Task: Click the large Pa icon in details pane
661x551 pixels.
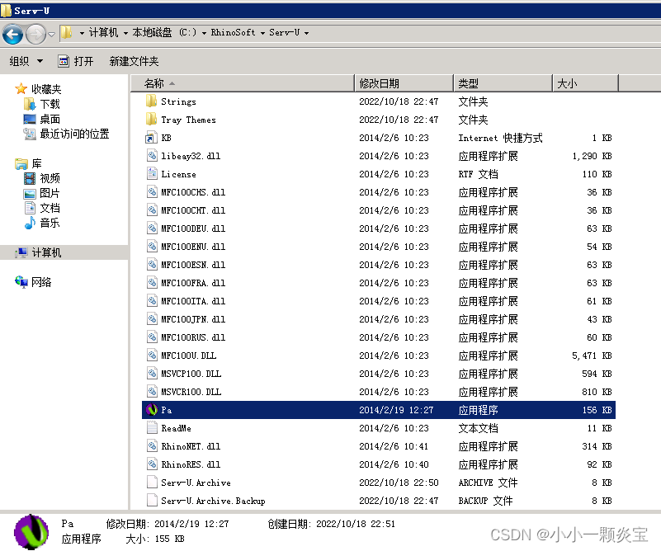Action: coord(31,532)
